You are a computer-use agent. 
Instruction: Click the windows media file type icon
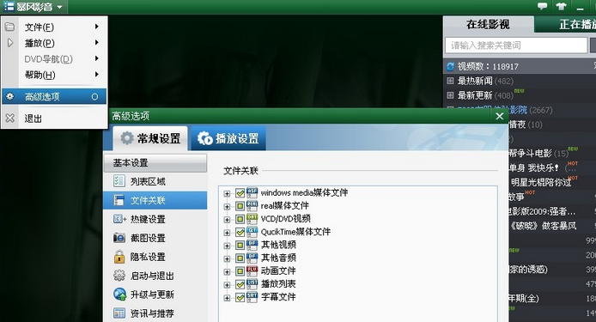coord(252,192)
